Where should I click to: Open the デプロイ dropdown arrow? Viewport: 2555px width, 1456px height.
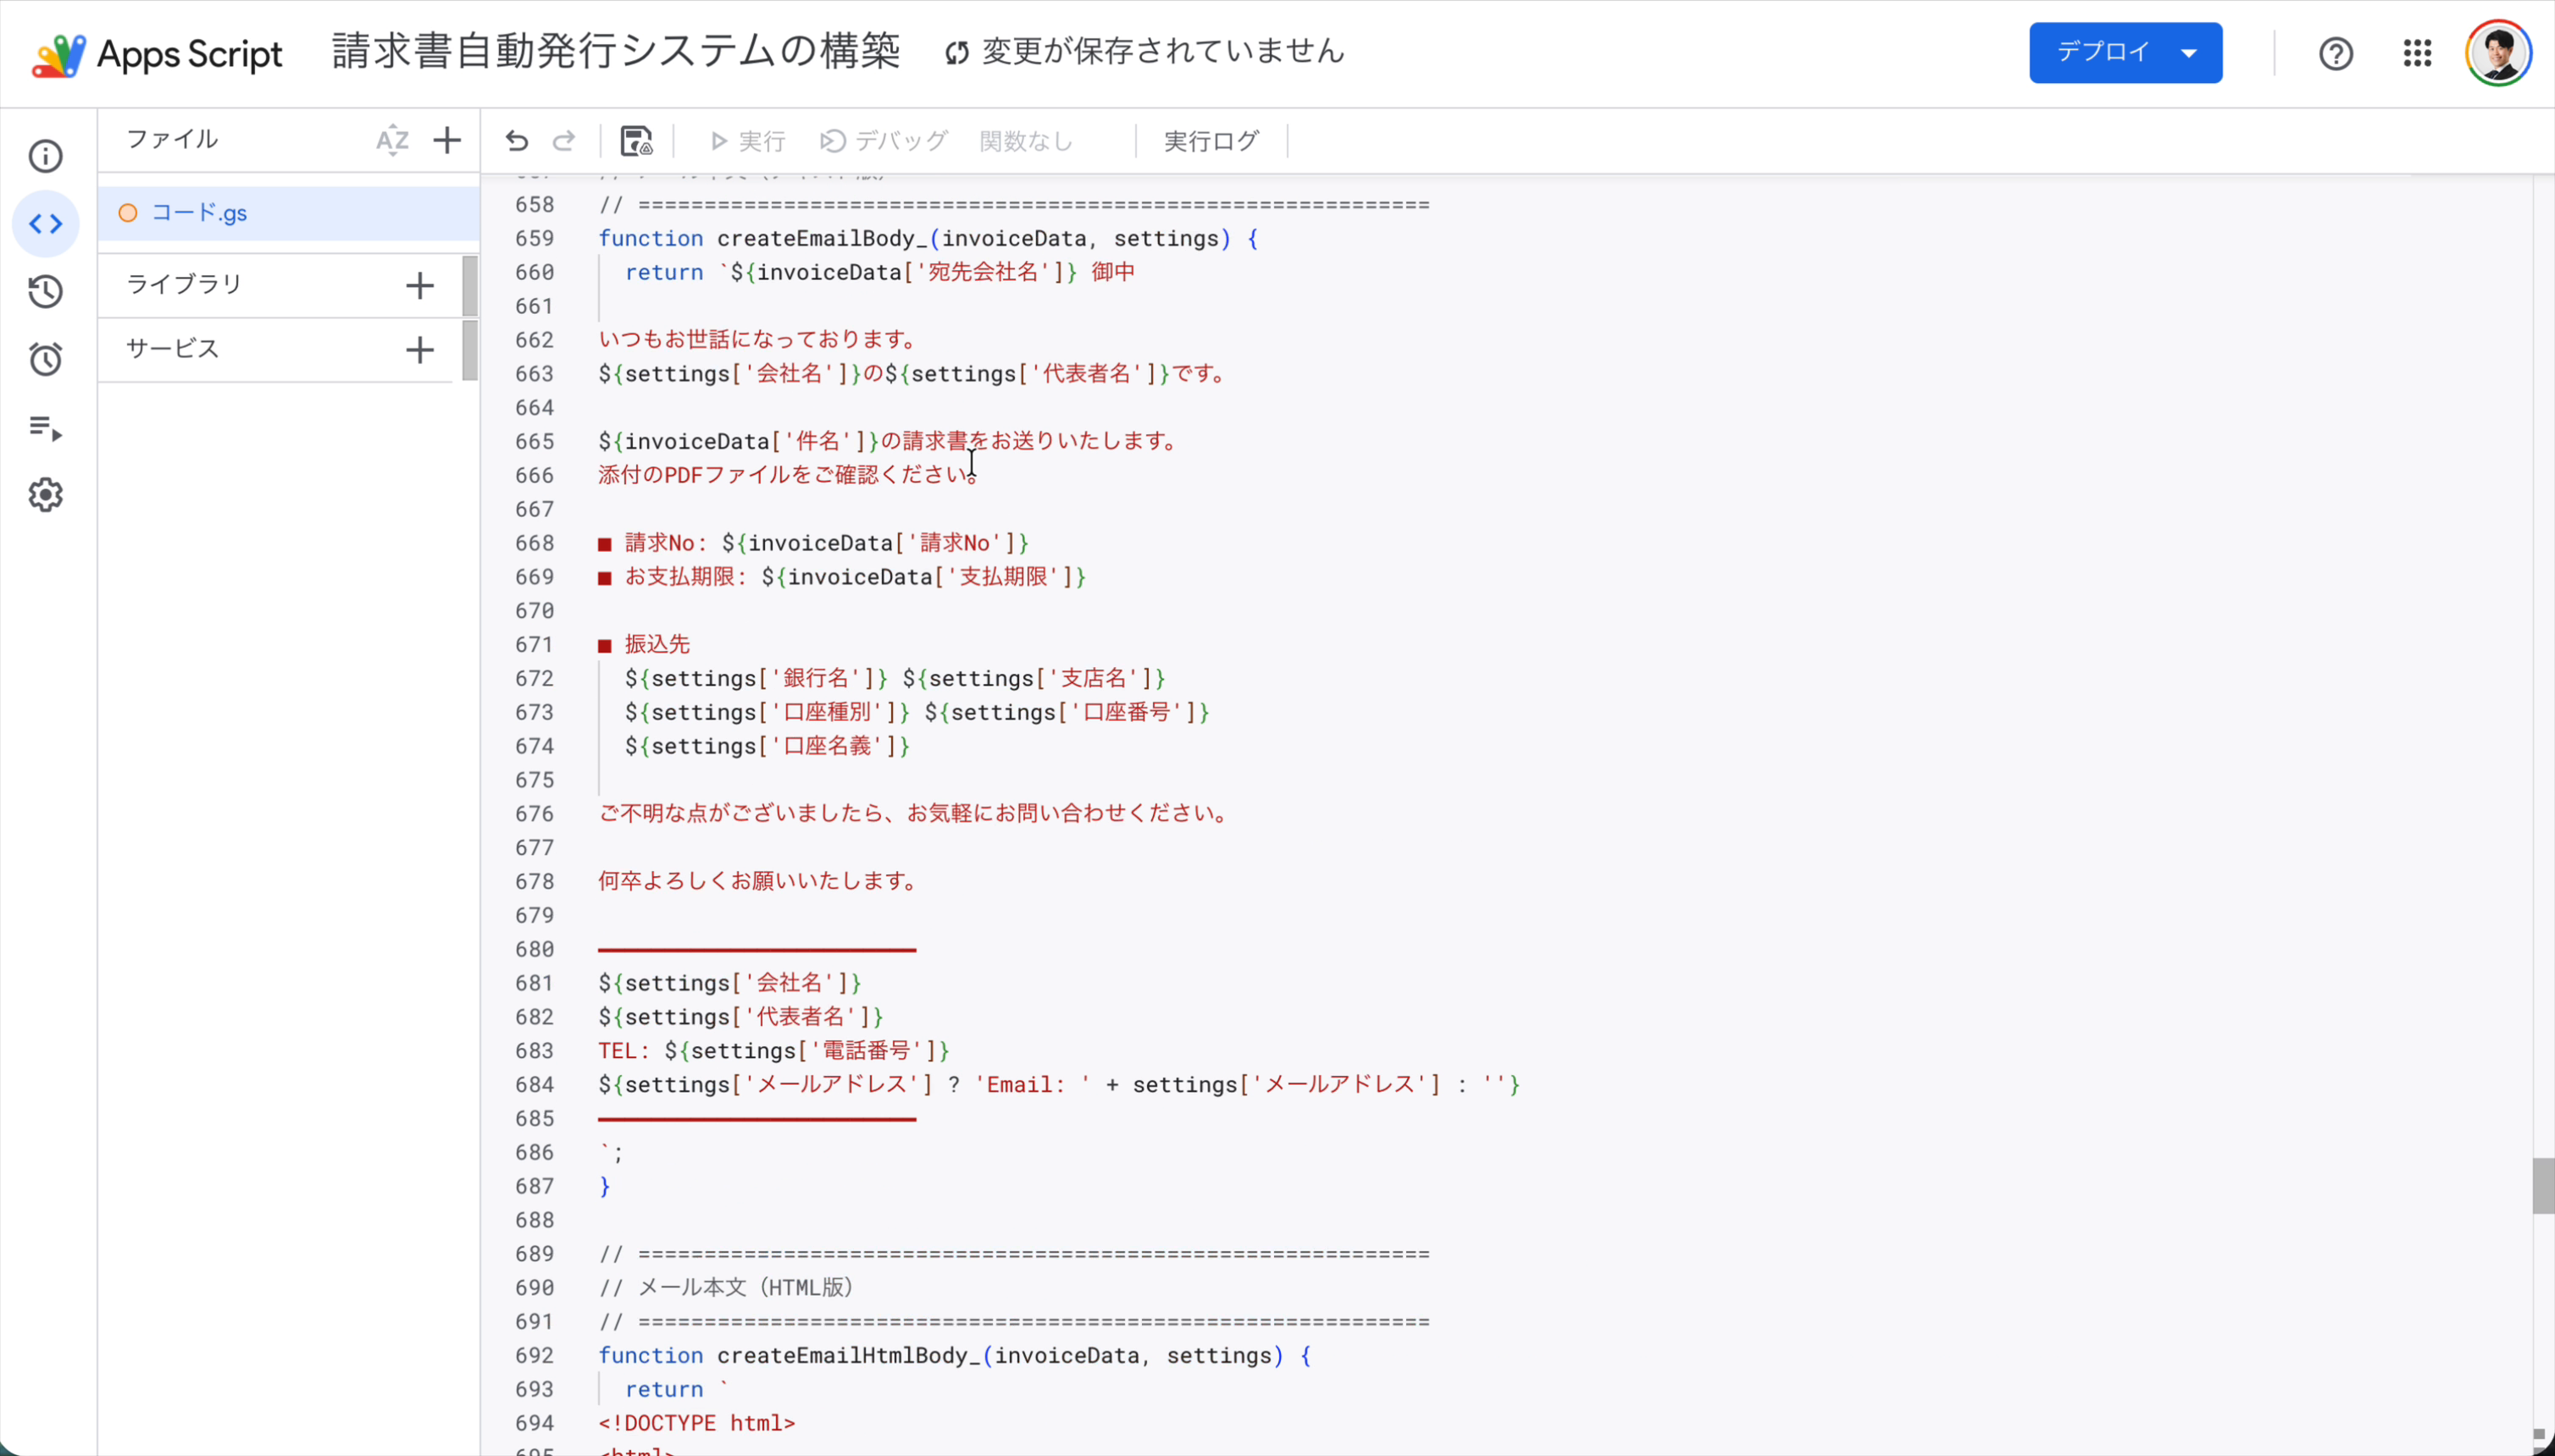2190,52
